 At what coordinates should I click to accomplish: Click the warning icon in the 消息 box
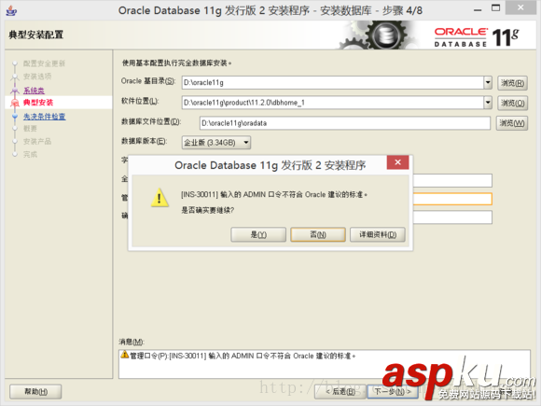point(125,355)
